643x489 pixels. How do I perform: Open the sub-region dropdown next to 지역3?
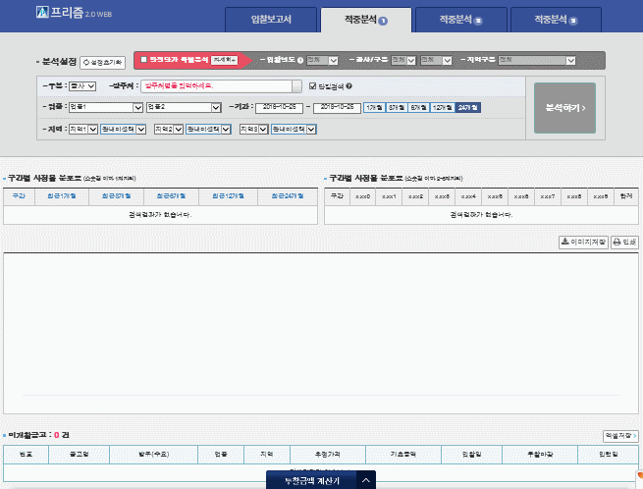point(294,130)
